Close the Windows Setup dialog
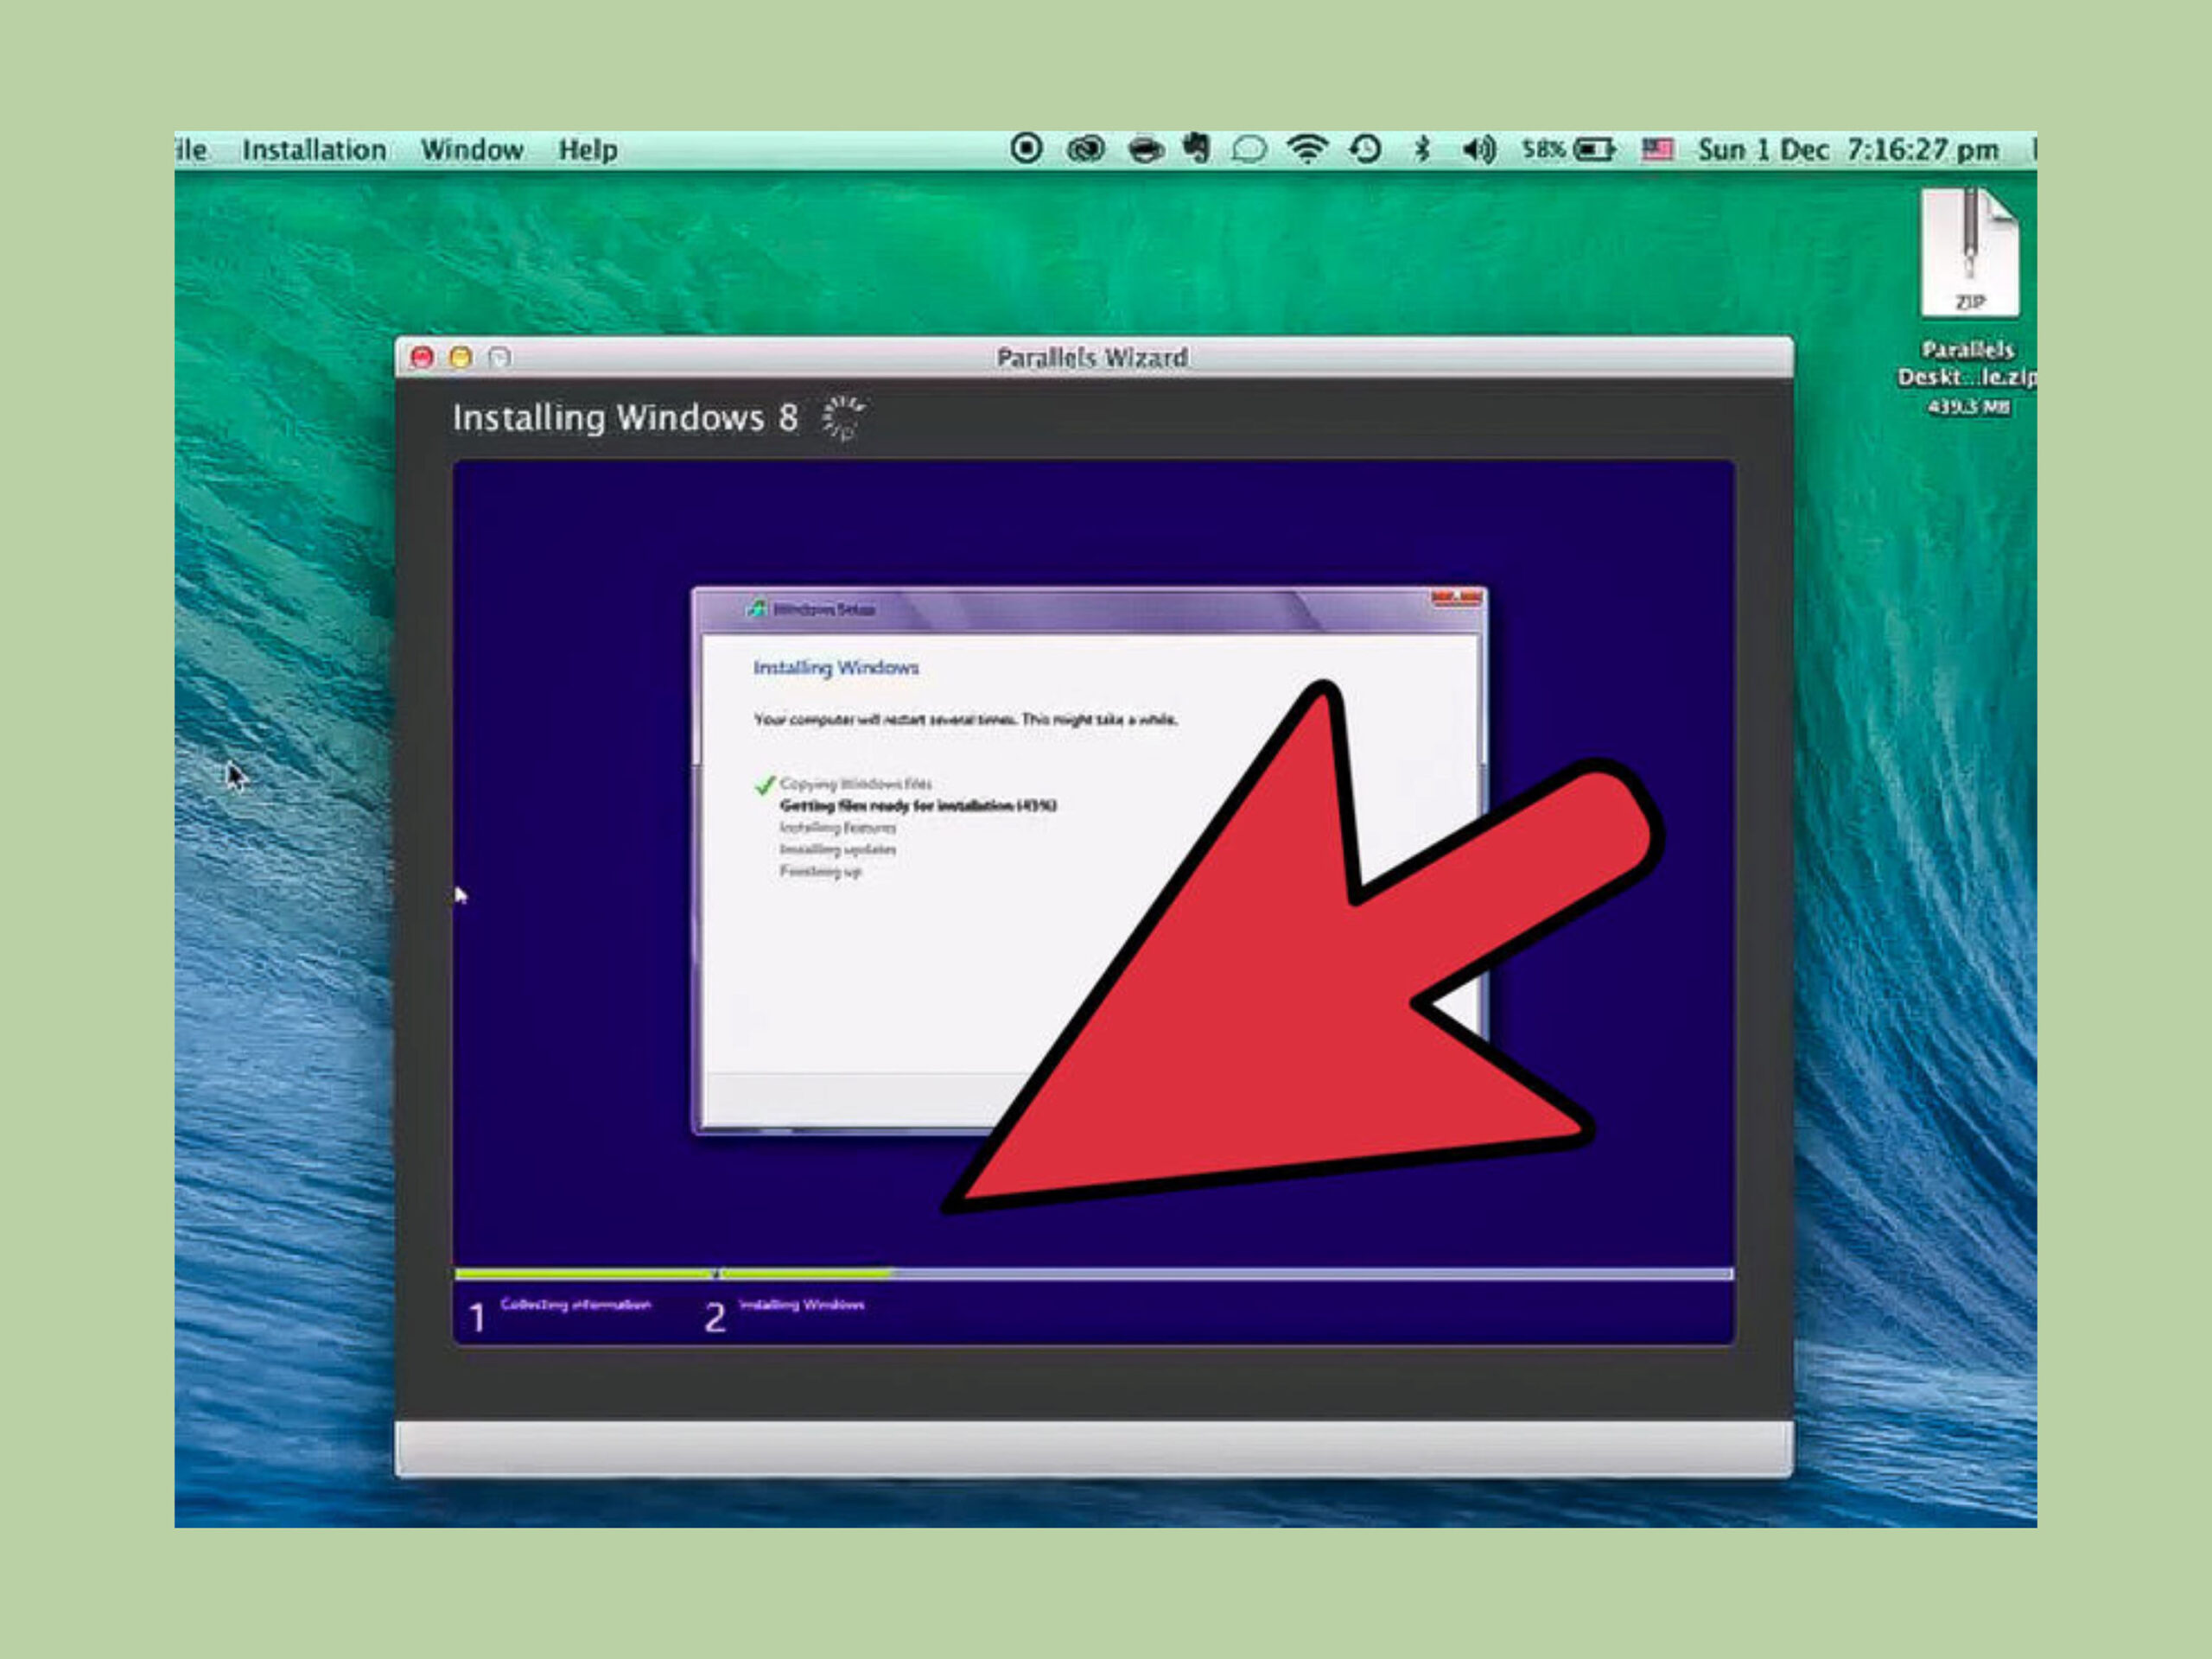 click(1456, 599)
